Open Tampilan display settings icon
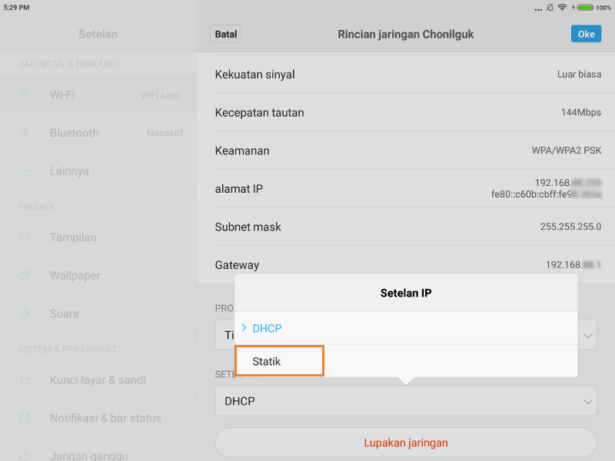This screenshot has width=615, height=461. [25, 237]
